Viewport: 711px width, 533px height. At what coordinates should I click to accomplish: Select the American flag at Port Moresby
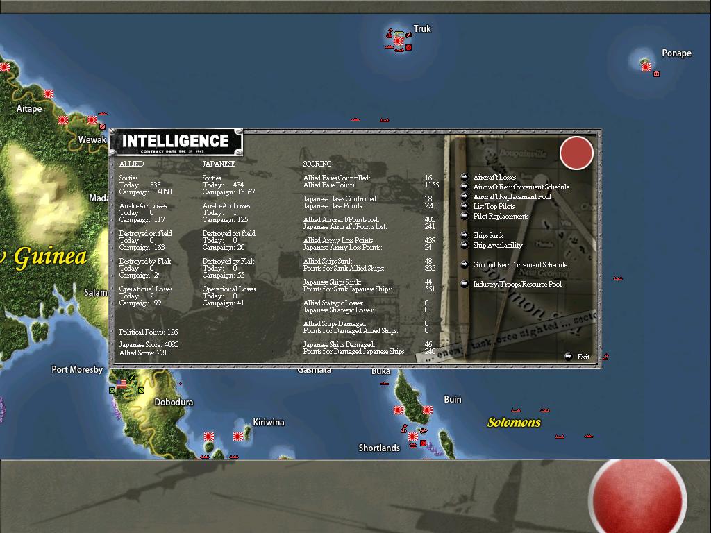122,384
